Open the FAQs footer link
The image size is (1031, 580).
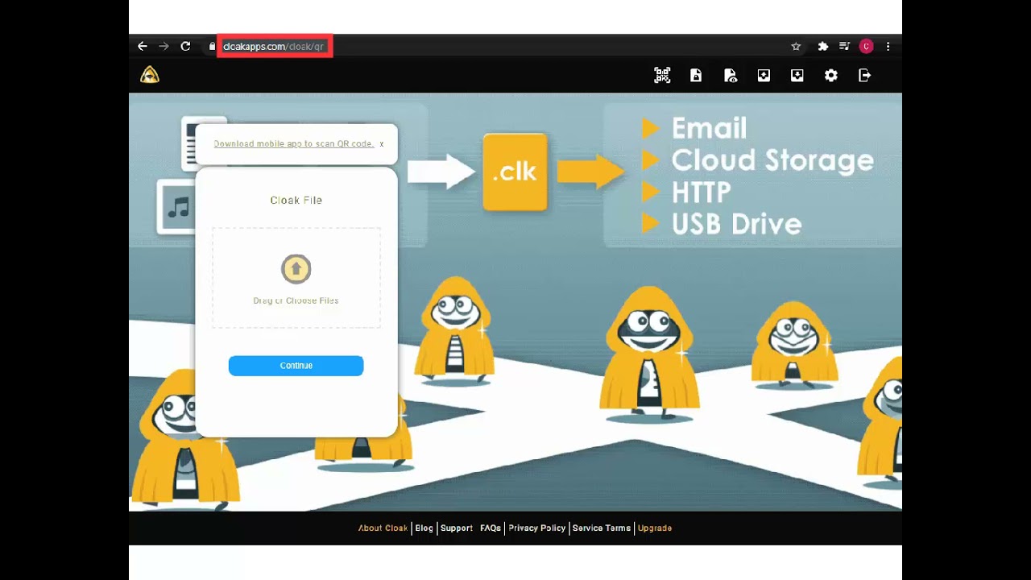[x=491, y=528]
